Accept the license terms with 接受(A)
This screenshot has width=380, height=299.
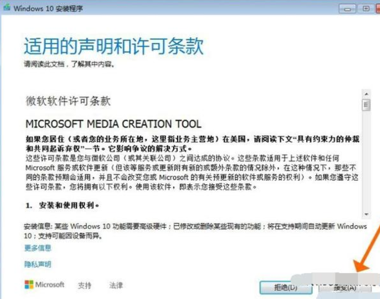(x=345, y=288)
